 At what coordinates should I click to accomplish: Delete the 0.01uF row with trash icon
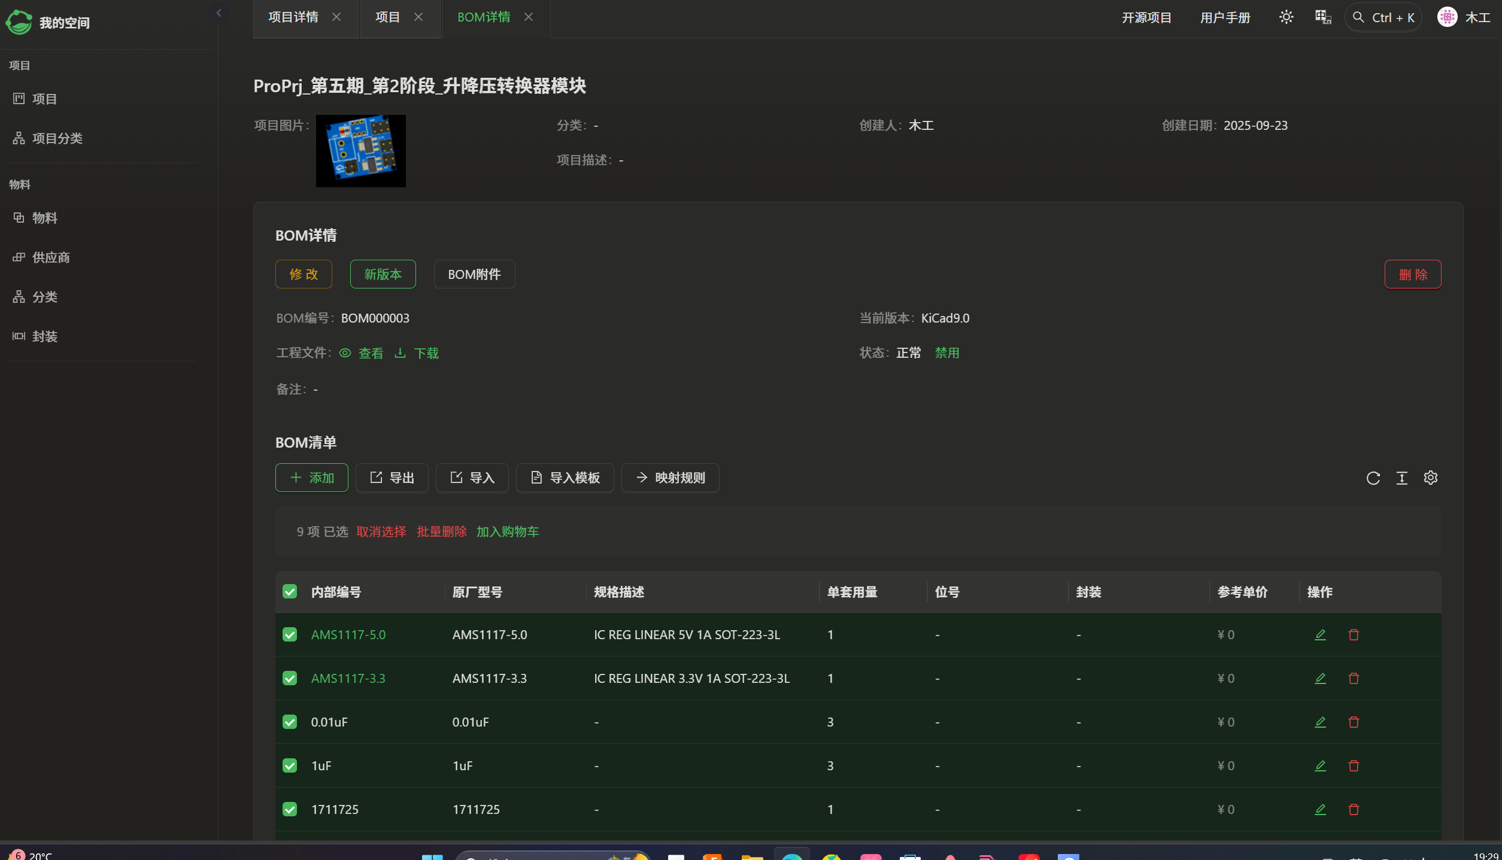1354,722
